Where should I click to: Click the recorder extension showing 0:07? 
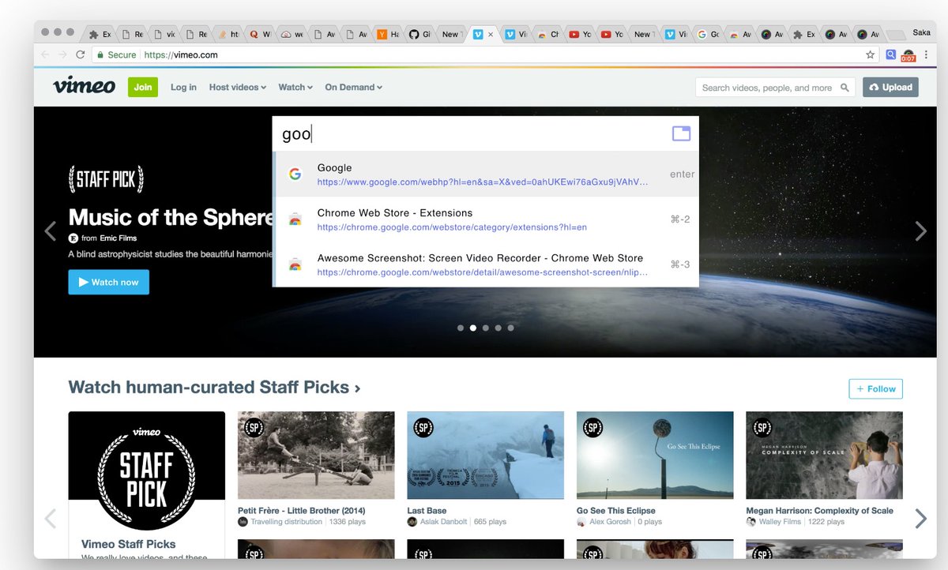(x=908, y=55)
